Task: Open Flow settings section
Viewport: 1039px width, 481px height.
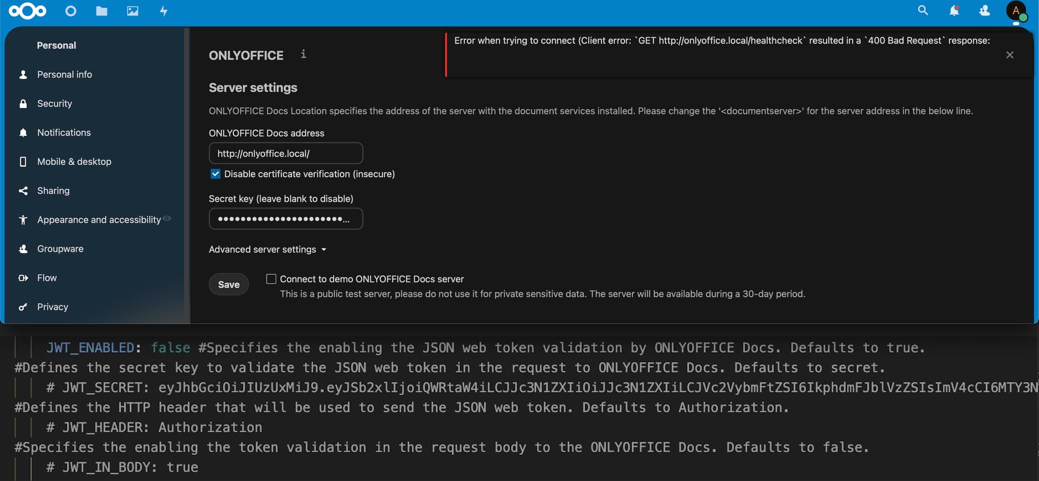Action: (x=47, y=278)
